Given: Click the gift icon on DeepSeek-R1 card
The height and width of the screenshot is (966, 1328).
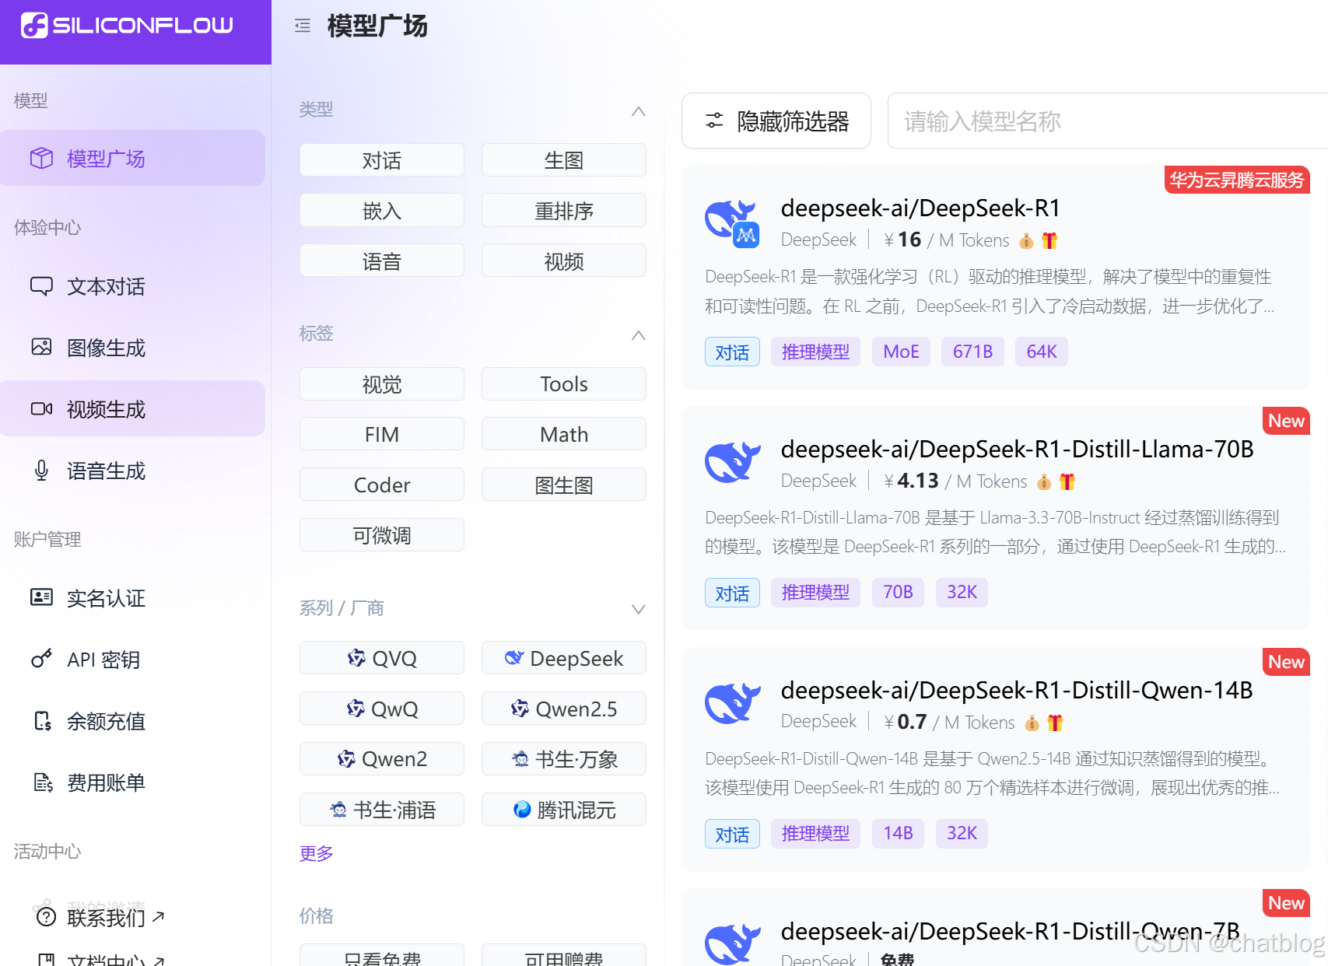Looking at the screenshot, I should [x=1049, y=240].
